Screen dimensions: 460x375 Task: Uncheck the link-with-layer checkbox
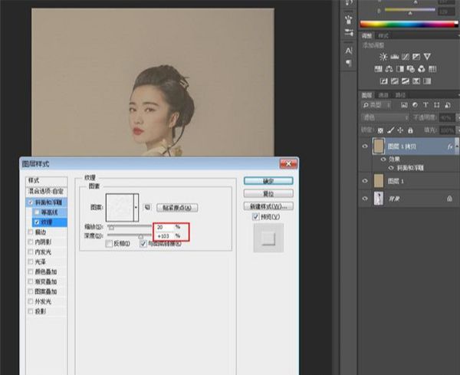click(x=143, y=244)
